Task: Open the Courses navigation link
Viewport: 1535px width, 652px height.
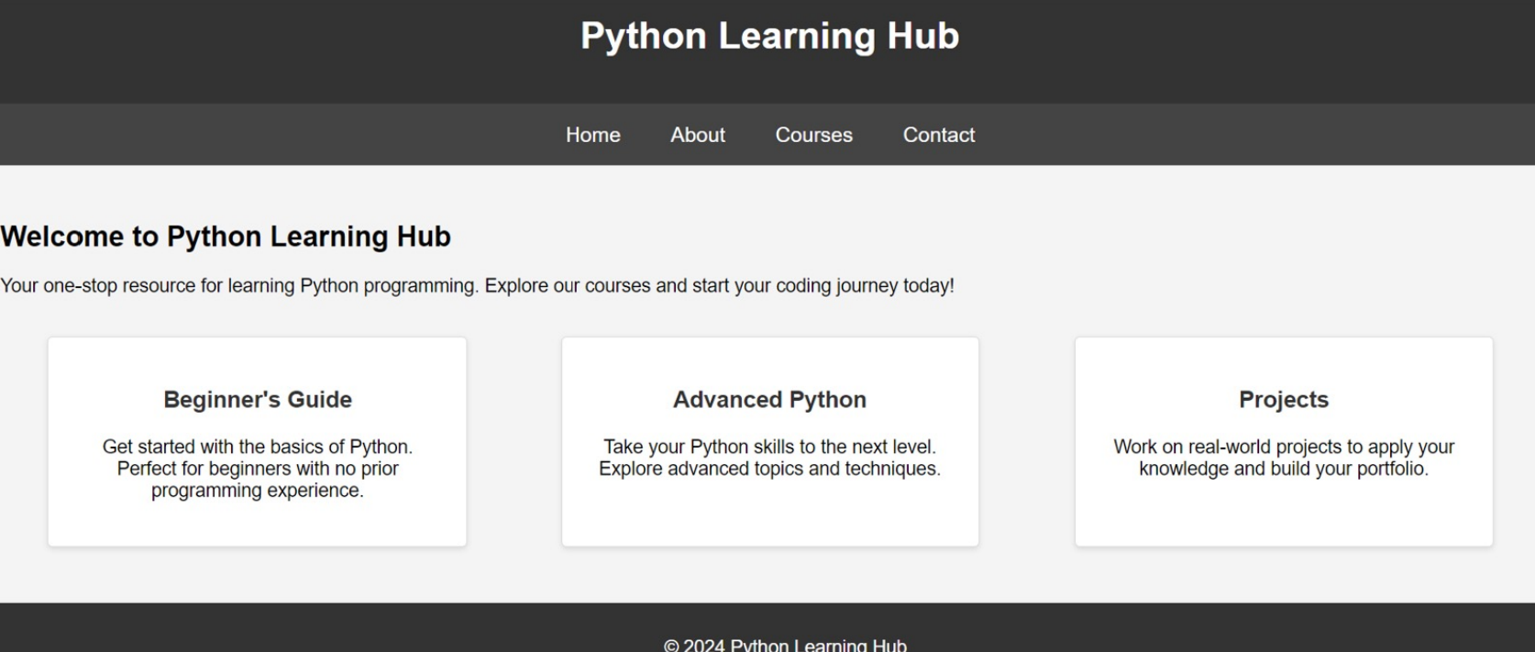Action: pyautogui.click(x=814, y=135)
